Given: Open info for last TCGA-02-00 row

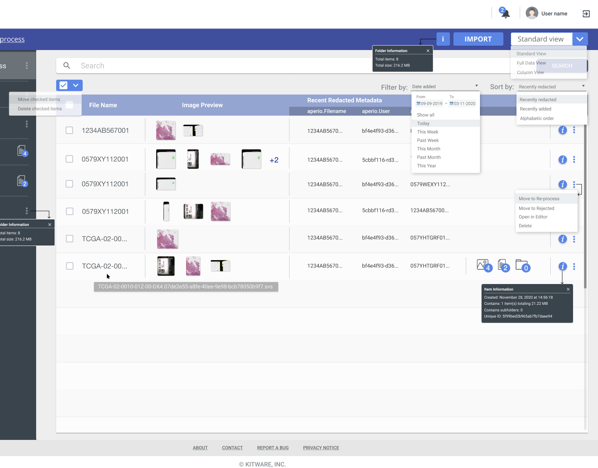Looking at the screenshot, I should coord(563,266).
